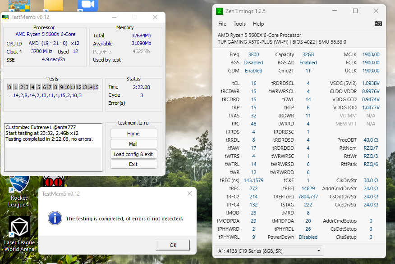Click the tRFC (ns) value 143.1579

point(253,180)
